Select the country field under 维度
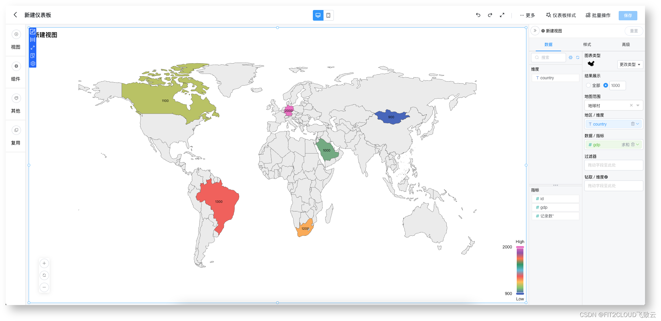 click(555, 78)
